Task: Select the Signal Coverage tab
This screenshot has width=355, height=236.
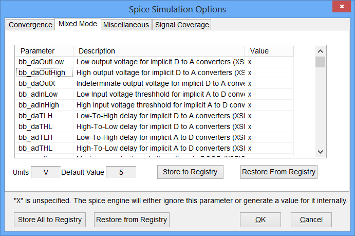Action: (x=182, y=25)
